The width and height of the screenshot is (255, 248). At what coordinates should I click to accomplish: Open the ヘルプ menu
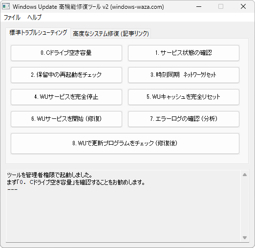pos(35,17)
